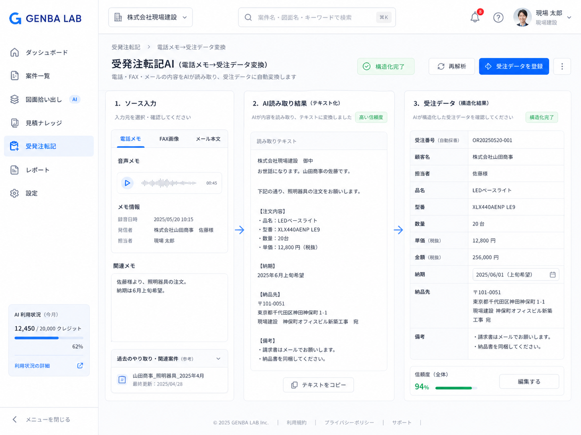This screenshot has width=581, height=435.
Task: Click the 構造化完了 status badge in header
Action: pos(386,66)
